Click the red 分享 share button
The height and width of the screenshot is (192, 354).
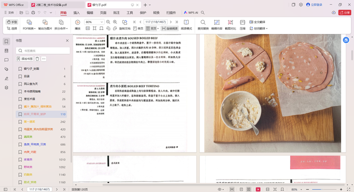click(345, 13)
